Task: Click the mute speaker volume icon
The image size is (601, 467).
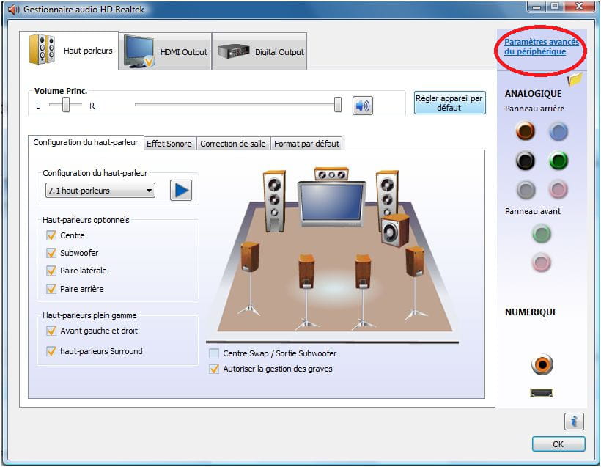Action: 362,106
